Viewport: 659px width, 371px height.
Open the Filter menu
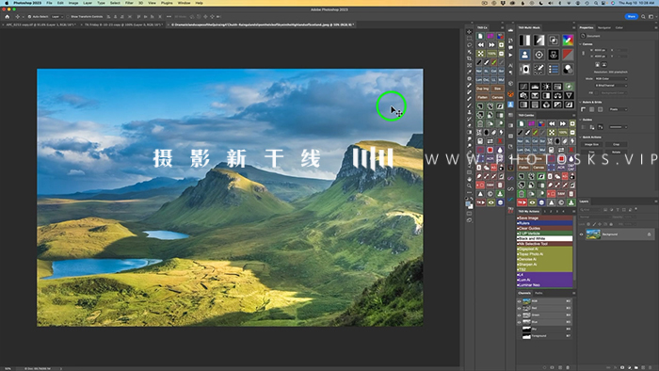(129, 3)
